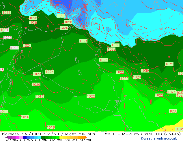Click the legend value 257
The image size is (183, 141).
[x=8, y=140]
